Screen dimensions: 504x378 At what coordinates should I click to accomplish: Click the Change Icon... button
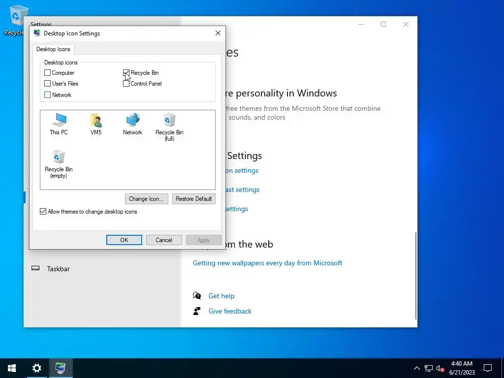[147, 199]
